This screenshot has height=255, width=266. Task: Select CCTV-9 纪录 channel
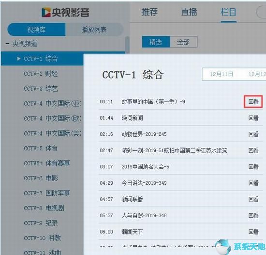pos(41,223)
